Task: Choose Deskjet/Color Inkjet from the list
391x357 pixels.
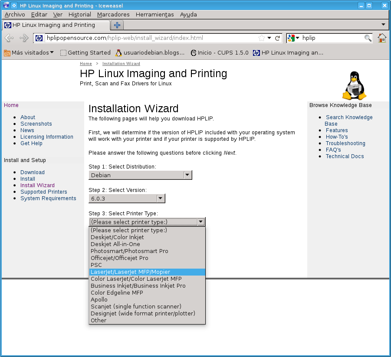Action: click(147, 237)
